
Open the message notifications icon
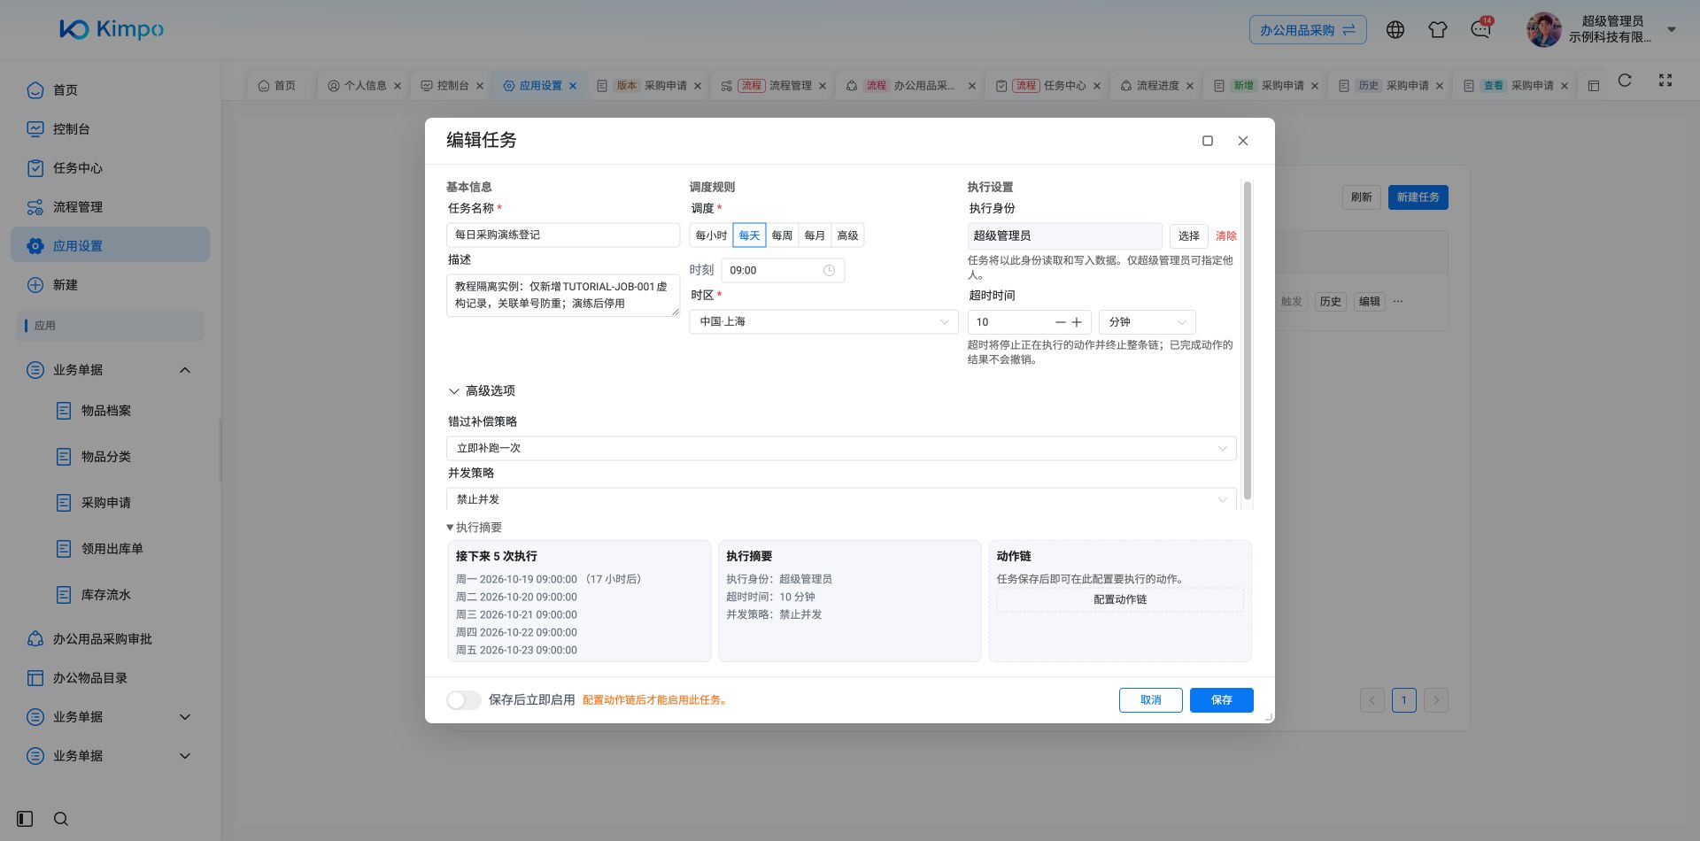click(1480, 30)
